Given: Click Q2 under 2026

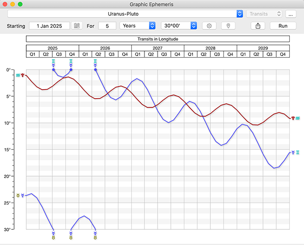Looking at the screenshot, I should (98, 54).
